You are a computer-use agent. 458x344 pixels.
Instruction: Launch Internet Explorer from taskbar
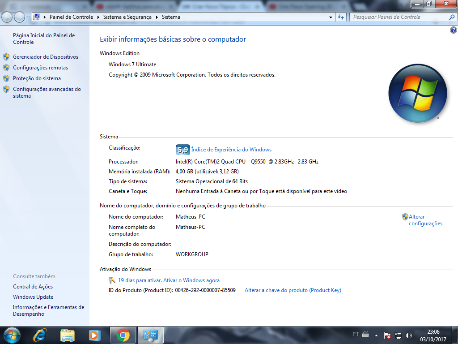pos(40,335)
